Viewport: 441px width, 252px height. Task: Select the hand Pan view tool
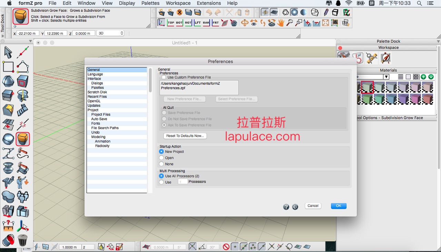(x=281, y=23)
